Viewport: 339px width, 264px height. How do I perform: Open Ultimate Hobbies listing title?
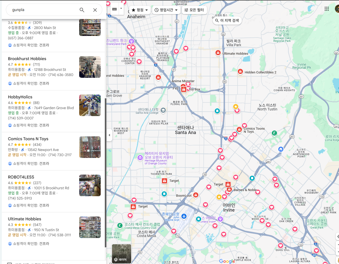[x=25, y=219]
